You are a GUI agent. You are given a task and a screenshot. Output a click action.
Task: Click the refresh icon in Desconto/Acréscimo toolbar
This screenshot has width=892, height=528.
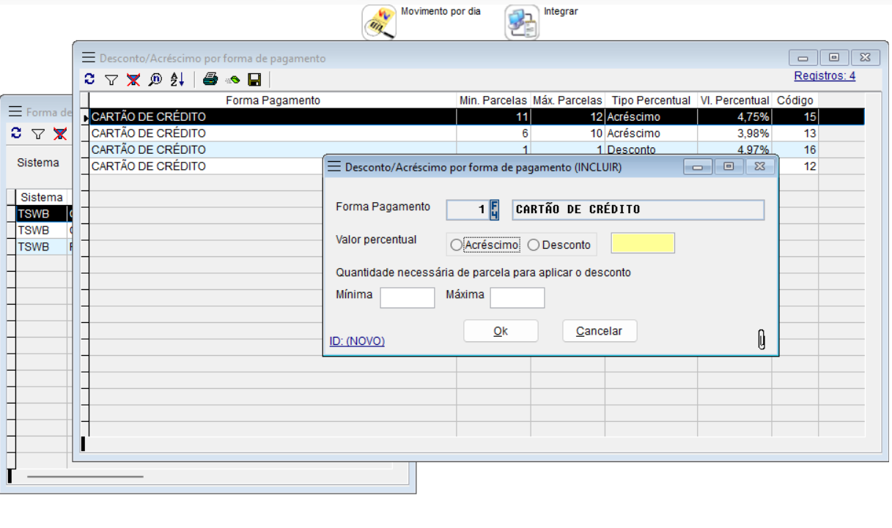[x=89, y=79]
